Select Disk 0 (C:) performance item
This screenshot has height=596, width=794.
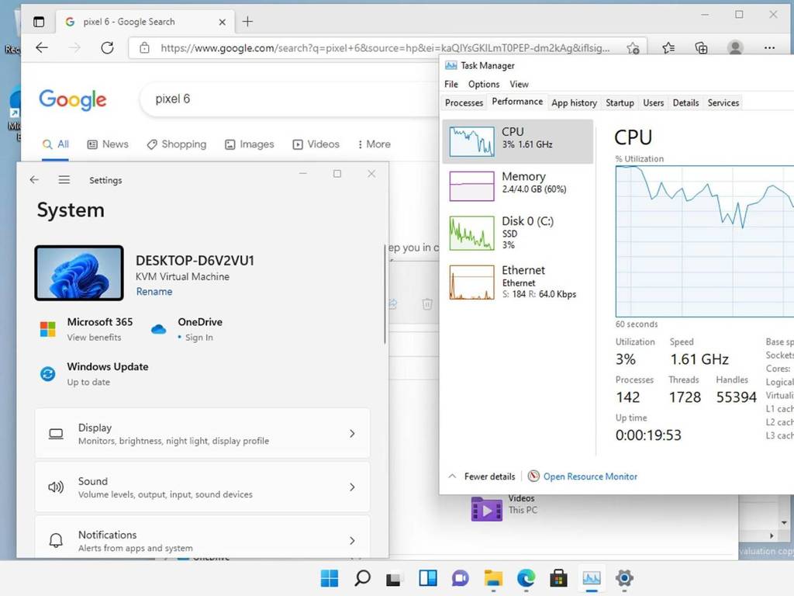pyautogui.click(x=517, y=233)
